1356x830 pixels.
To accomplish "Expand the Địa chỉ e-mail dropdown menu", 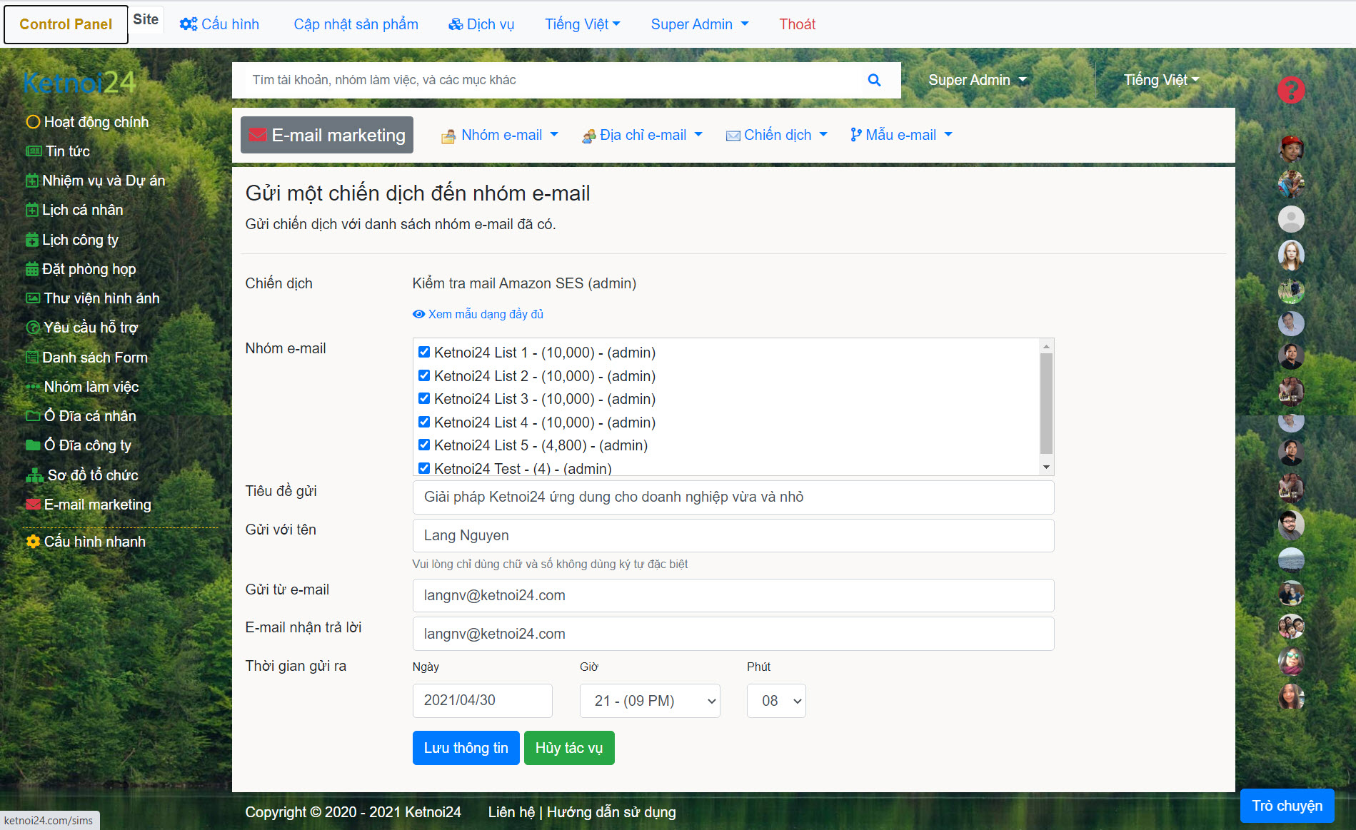I will click(642, 135).
